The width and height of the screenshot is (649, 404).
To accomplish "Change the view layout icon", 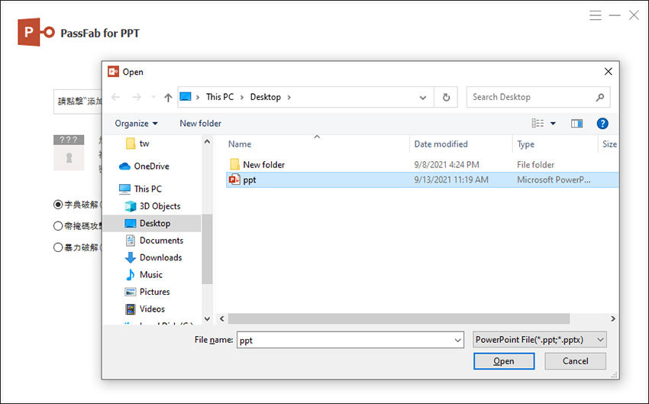I will [x=538, y=124].
